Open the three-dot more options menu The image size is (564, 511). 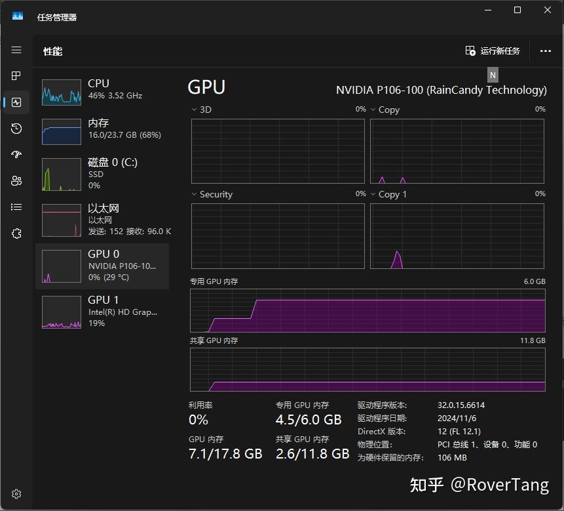coord(546,51)
